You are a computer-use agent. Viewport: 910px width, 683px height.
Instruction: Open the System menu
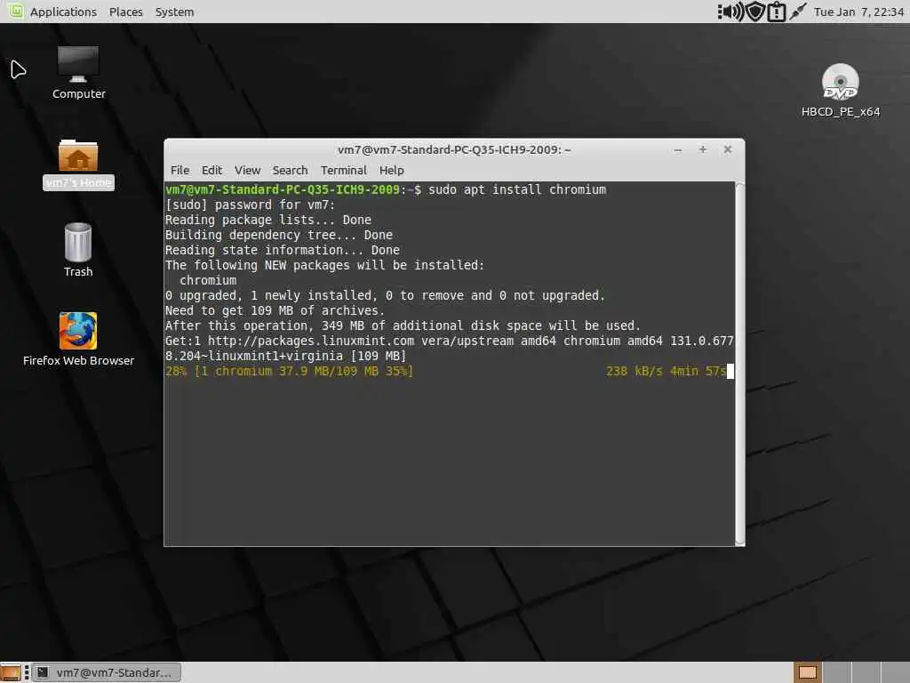tap(175, 12)
